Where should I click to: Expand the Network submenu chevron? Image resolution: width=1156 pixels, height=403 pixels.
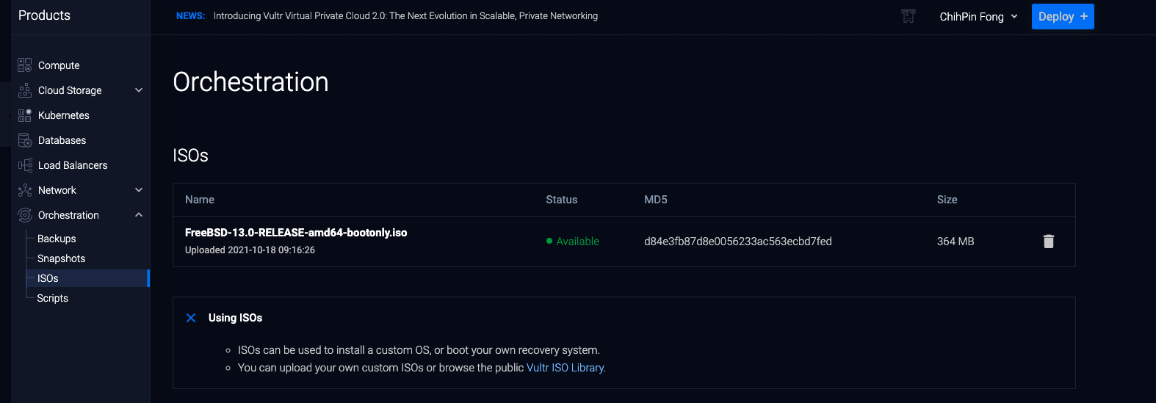(x=139, y=190)
